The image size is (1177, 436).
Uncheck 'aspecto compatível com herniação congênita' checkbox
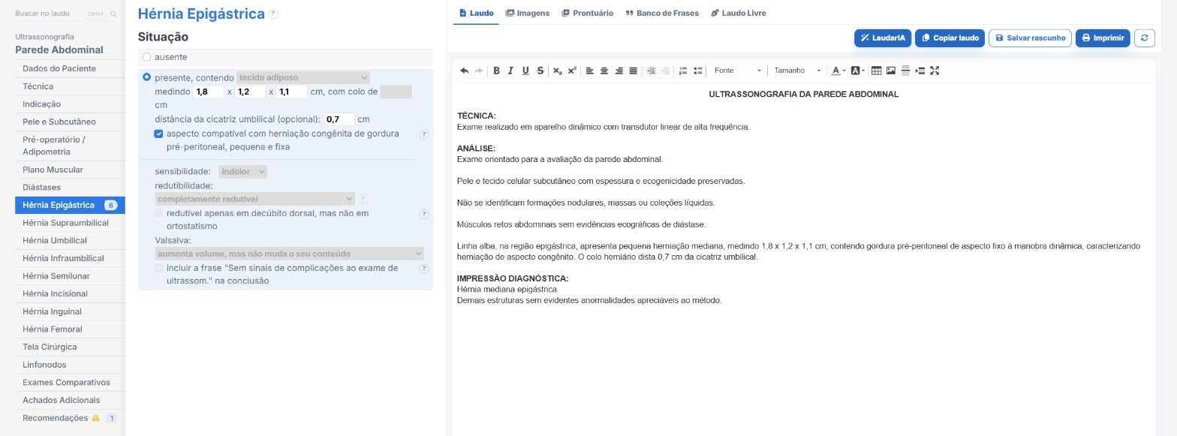pyautogui.click(x=158, y=134)
